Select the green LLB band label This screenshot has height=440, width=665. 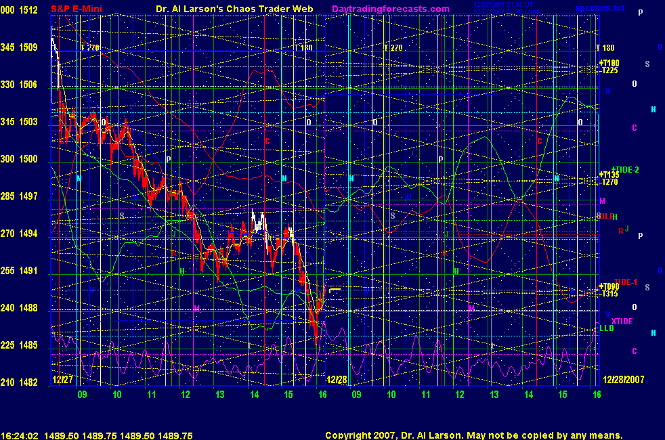click(607, 328)
